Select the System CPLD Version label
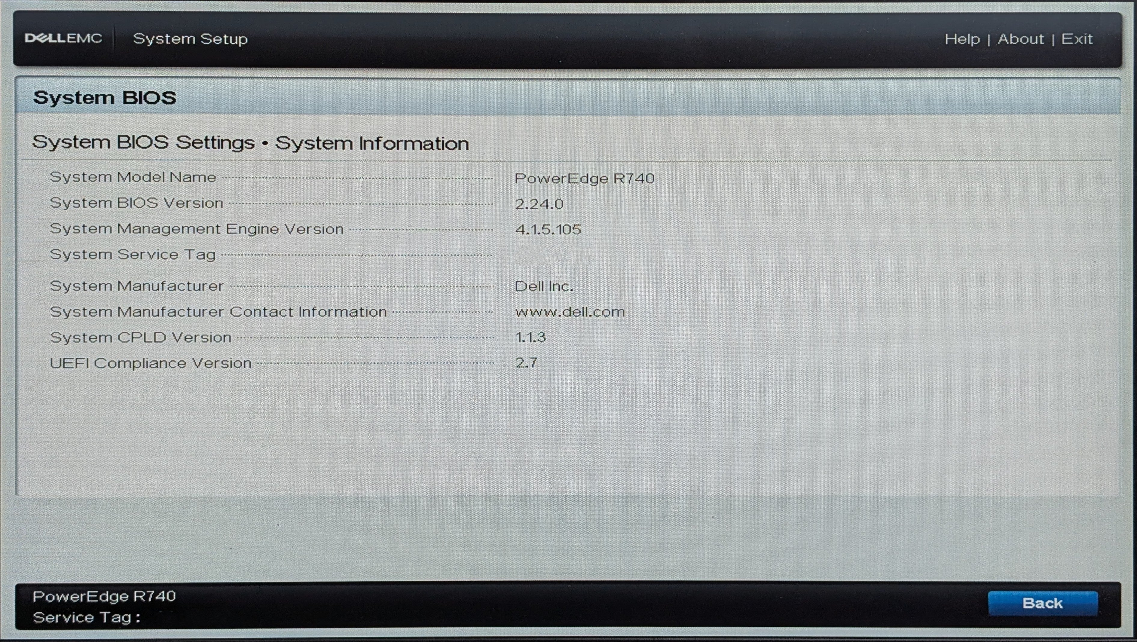This screenshot has width=1137, height=642. pyautogui.click(x=141, y=337)
